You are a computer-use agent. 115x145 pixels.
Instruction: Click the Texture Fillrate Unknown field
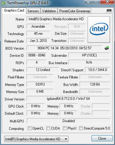click(x=95, y=77)
